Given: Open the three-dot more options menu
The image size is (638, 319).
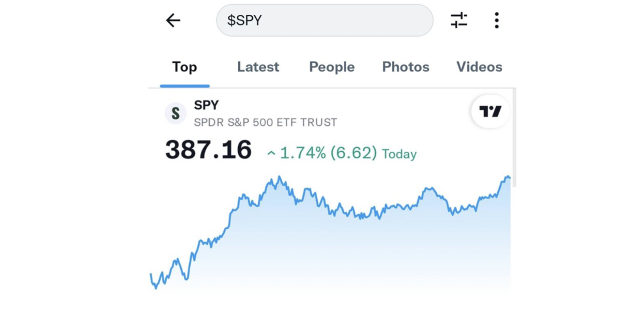Looking at the screenshot, I should 496,21.
